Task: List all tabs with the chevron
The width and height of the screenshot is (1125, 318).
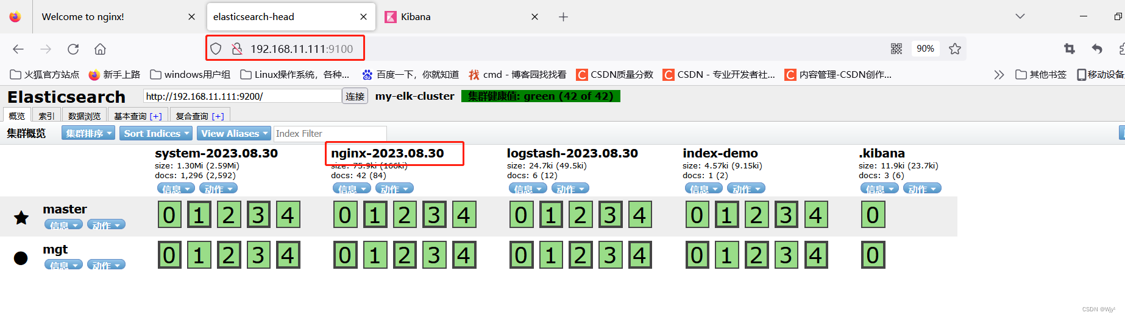Action: [1020, 16]
